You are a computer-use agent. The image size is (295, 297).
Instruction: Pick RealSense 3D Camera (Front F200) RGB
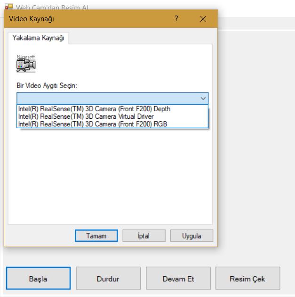click(112, 124)
